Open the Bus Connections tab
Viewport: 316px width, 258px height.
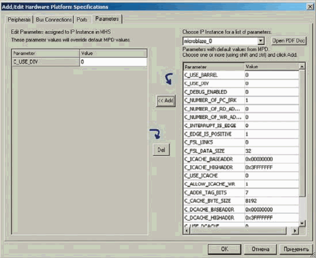tap(54, 20)
